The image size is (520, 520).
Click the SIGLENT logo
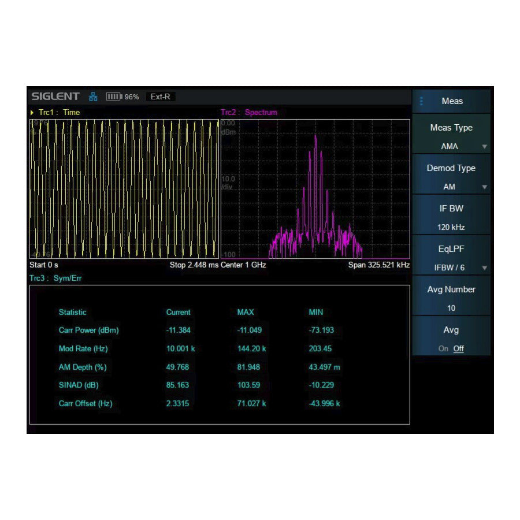[55, 96]
